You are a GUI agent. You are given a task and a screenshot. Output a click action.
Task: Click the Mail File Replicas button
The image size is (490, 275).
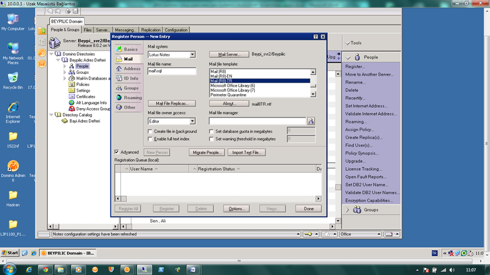tap(172, 103)
